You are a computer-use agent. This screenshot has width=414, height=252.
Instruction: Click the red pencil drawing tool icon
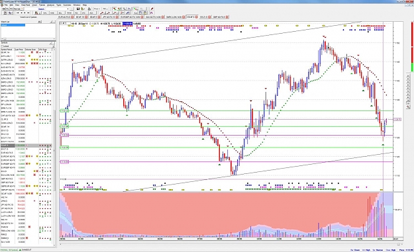(152, 9)
